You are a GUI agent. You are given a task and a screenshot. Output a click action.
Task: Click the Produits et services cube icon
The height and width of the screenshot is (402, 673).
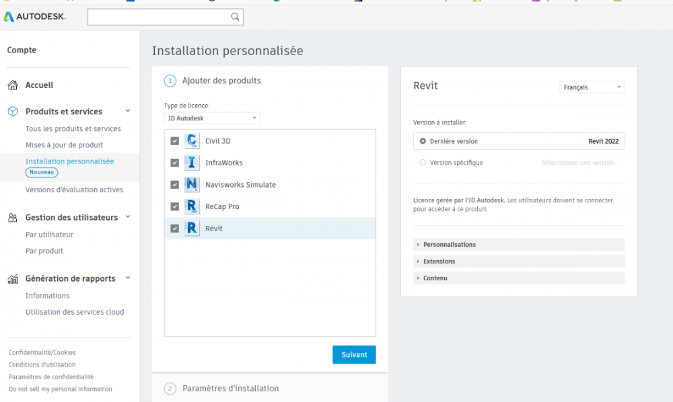[x=13, y=112]
